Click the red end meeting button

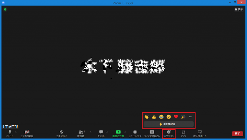[237, 134]
